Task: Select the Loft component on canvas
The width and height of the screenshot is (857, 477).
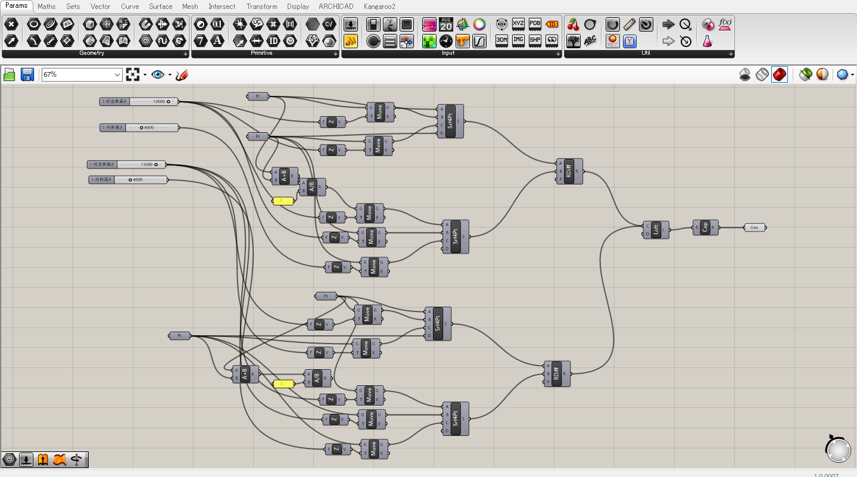Action: [656, 230]
